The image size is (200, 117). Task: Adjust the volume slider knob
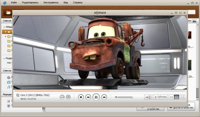coord(132,97)
